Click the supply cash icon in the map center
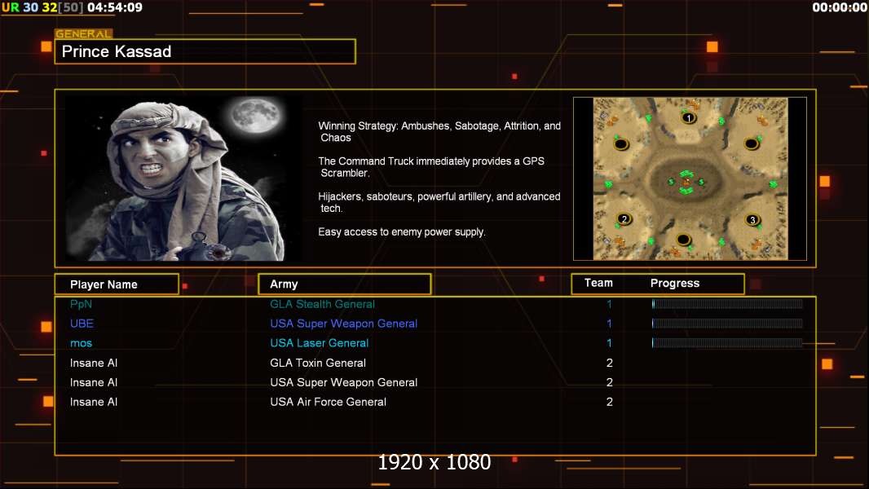This screenshot has width=869, height=489. tap(686, 183)
